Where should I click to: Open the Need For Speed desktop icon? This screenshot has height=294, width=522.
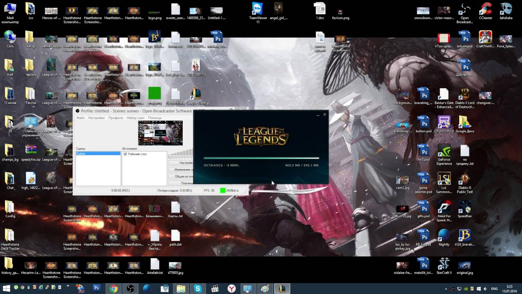pyautogui.click(x=444, y=211)
